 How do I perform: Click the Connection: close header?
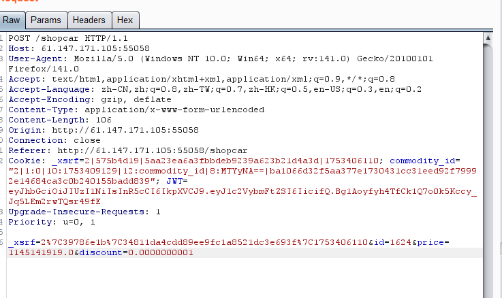click(54, 140)
